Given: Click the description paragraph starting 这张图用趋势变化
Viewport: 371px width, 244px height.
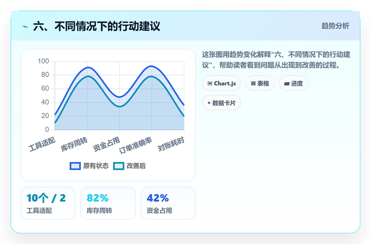Looking at the screenshot, I should point(276,60).
